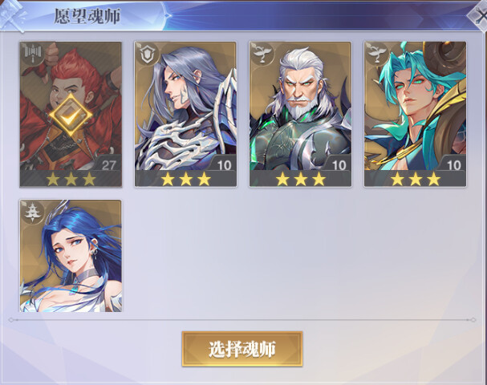Click the three-star rating on silver-haired card
Viewport: 487px width, 385px height.
(x=185, y=179)
